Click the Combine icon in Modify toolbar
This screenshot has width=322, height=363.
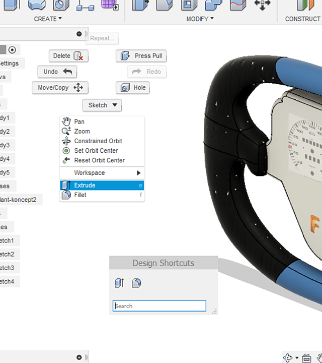[213, 5]
